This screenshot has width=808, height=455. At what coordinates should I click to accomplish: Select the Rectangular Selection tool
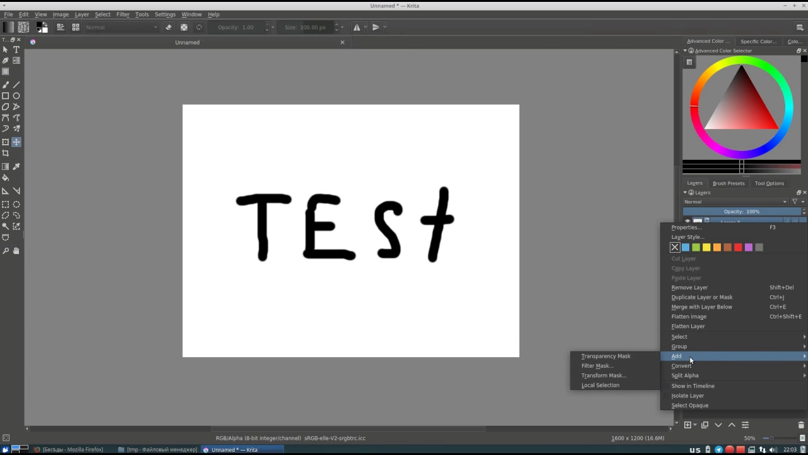coord(6,205)
